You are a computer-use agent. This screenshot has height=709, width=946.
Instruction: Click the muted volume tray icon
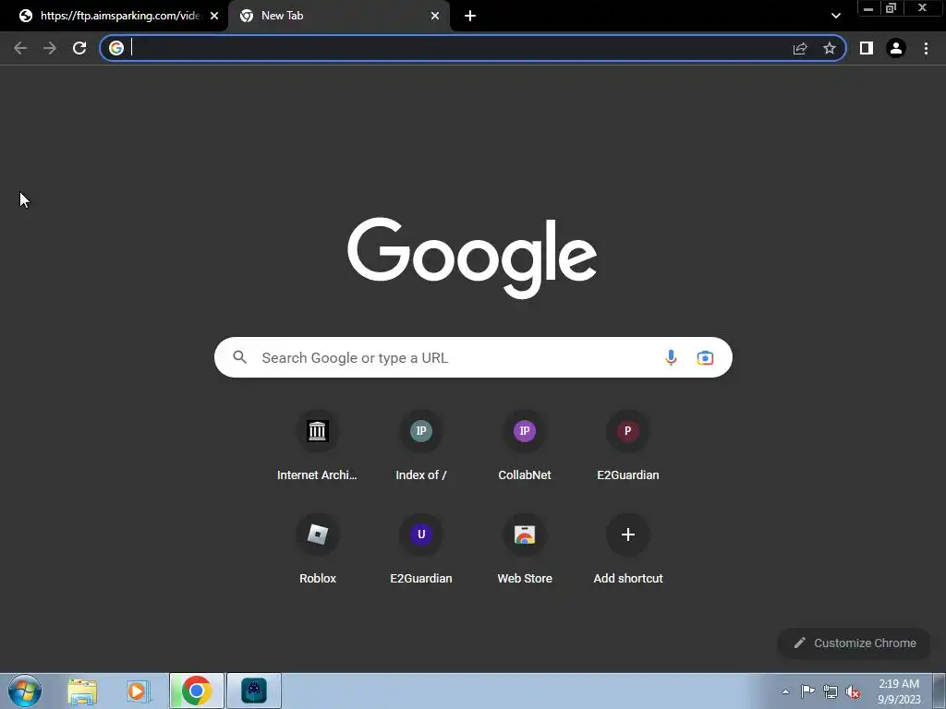pyautogui.click(x=853, y=691)
